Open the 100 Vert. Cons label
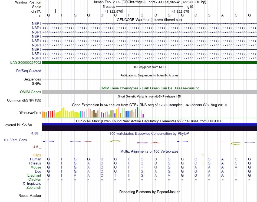This screenshot has width=257, height=202. [15, 140]
